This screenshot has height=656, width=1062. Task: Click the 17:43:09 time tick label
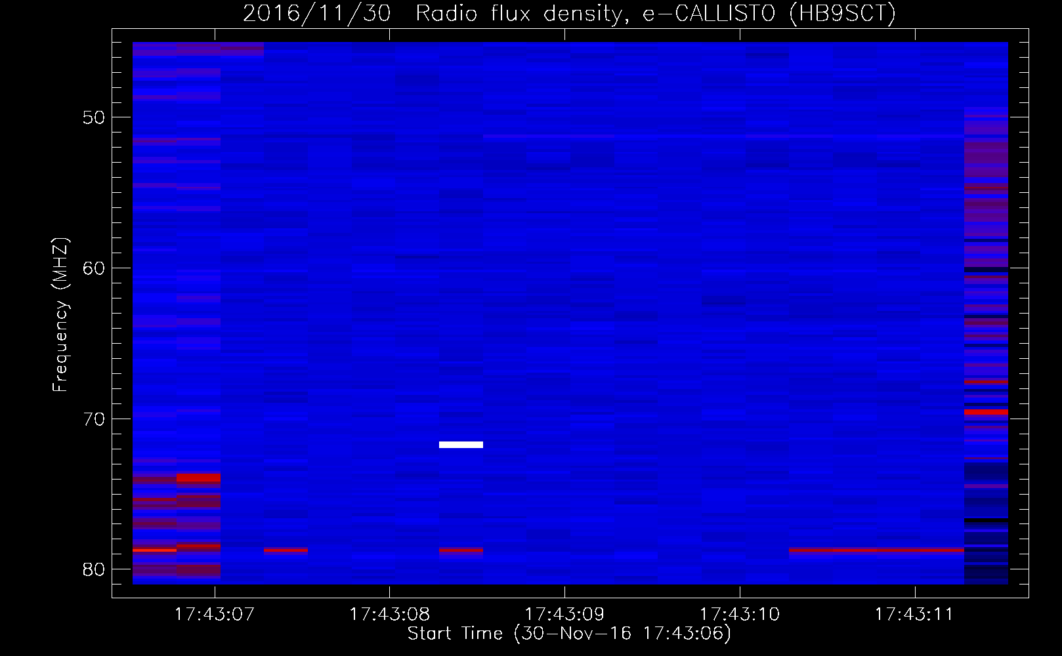[x=564, y=615]
